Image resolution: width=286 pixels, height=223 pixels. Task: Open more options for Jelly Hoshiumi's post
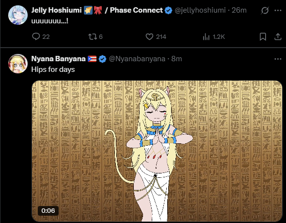[x=278, y=10]
